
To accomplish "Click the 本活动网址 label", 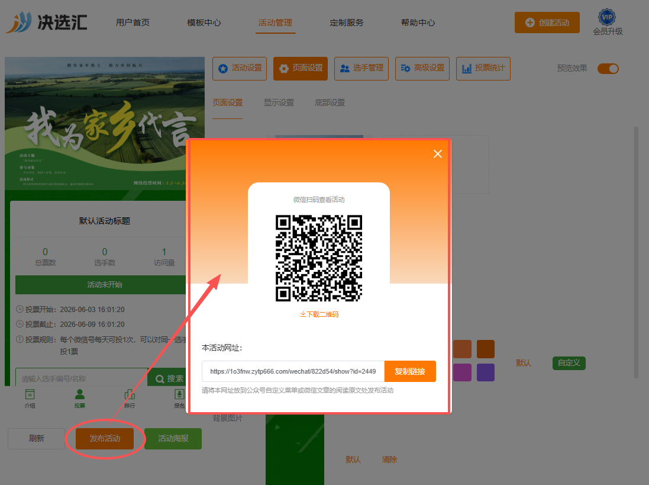I will (222, 348).
